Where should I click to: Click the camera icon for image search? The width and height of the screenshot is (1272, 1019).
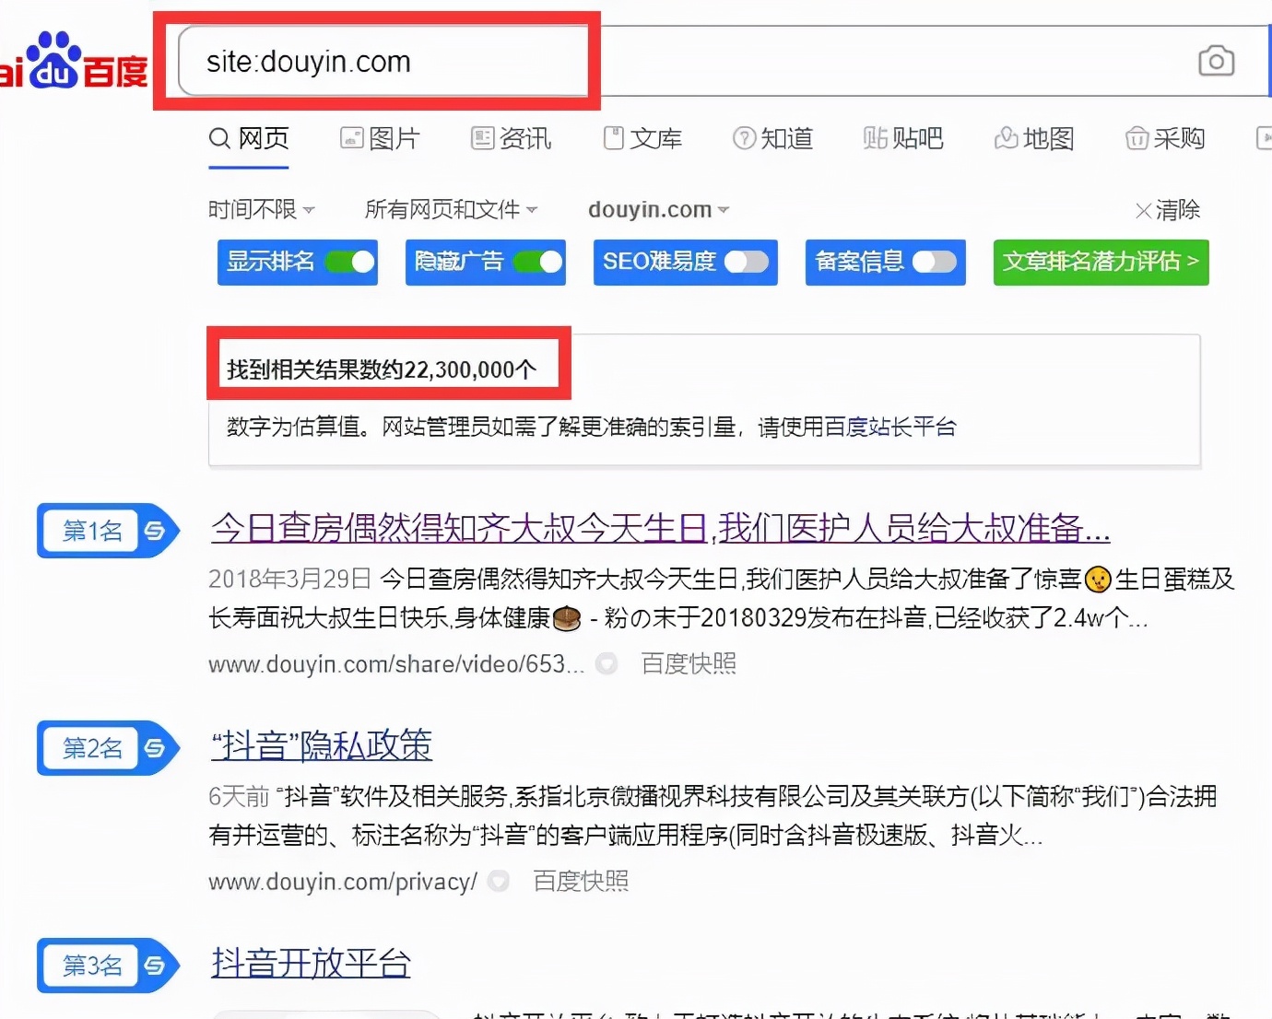coord(1216,60)
